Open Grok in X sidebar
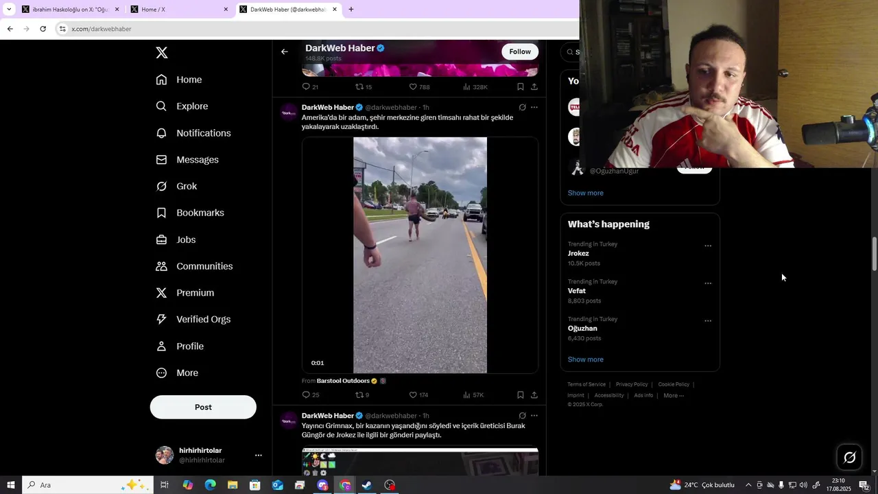Image resolution: width=878 pixels, height=494 pixels. click(176, 187)
